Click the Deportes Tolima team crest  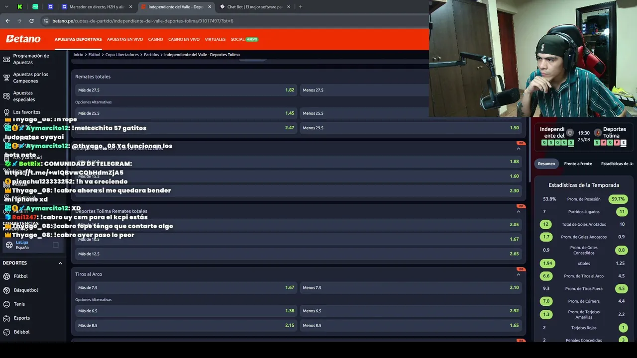pyautogui.click(x=598, y=133)
